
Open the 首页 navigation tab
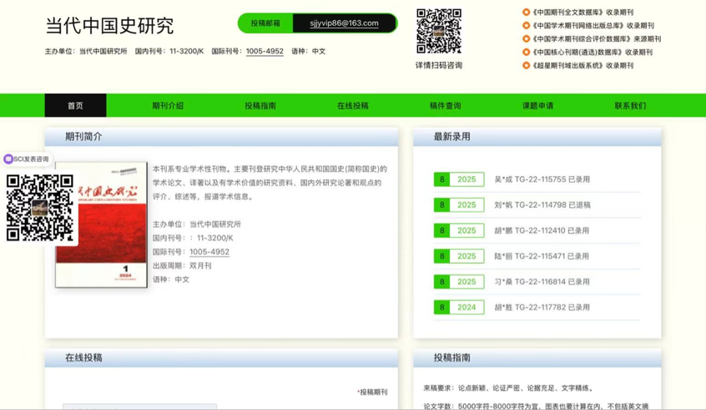tap(75, 106)
